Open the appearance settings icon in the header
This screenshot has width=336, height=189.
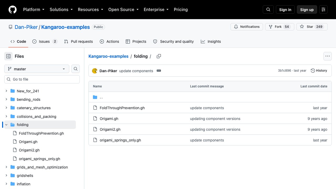coord(323,9)
